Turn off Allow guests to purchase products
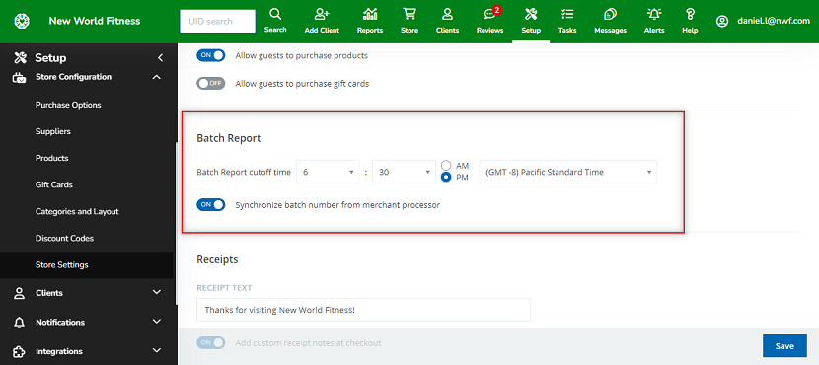The image size is (819, 365). coord(210,55)
